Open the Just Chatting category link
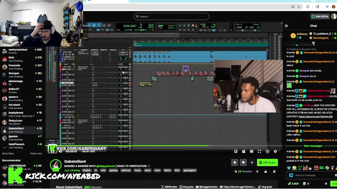 point(72,170)
